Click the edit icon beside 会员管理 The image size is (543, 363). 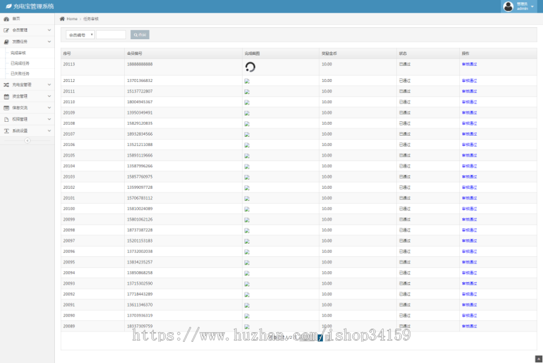(6, 31)
